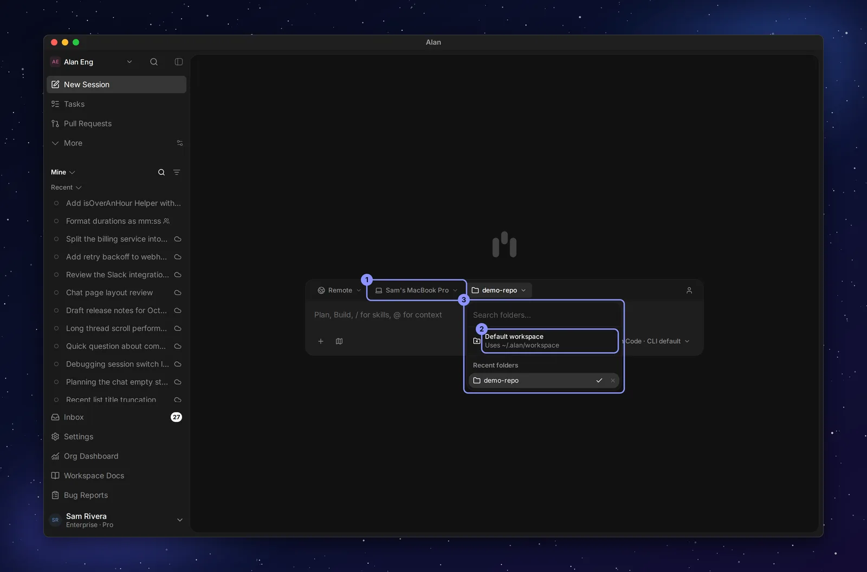Remove demo-repo from recent folders
The image size is (867, 572).
click(x=613, y=381)
